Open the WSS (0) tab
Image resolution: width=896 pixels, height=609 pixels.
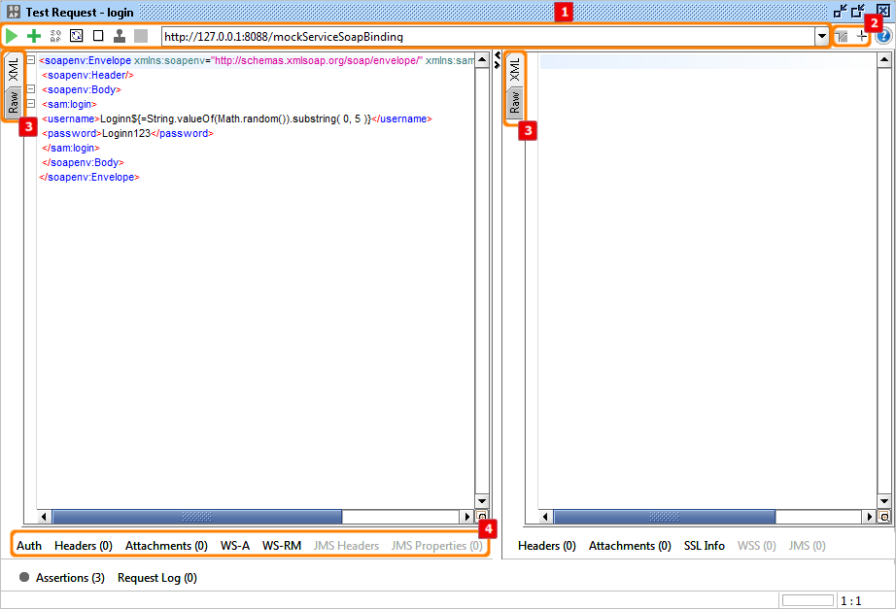[x=757, y=546]
